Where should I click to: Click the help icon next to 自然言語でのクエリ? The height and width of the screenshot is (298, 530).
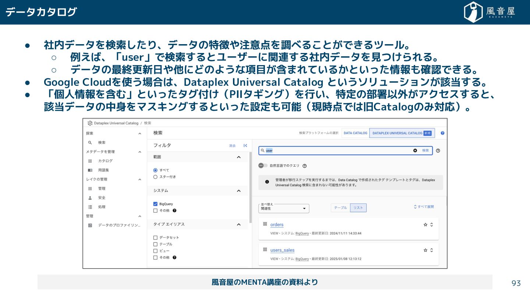coord(304,166)
